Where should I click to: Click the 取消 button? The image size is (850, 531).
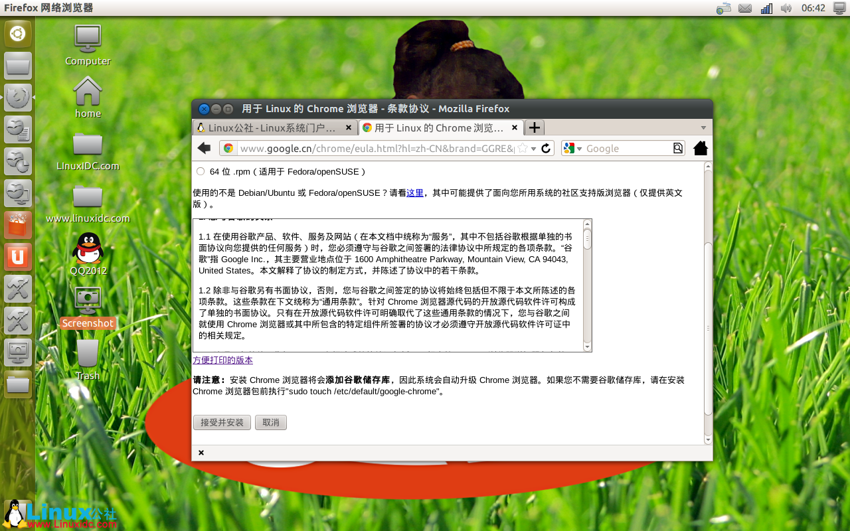pyautogui.click(x=271, y=422)
